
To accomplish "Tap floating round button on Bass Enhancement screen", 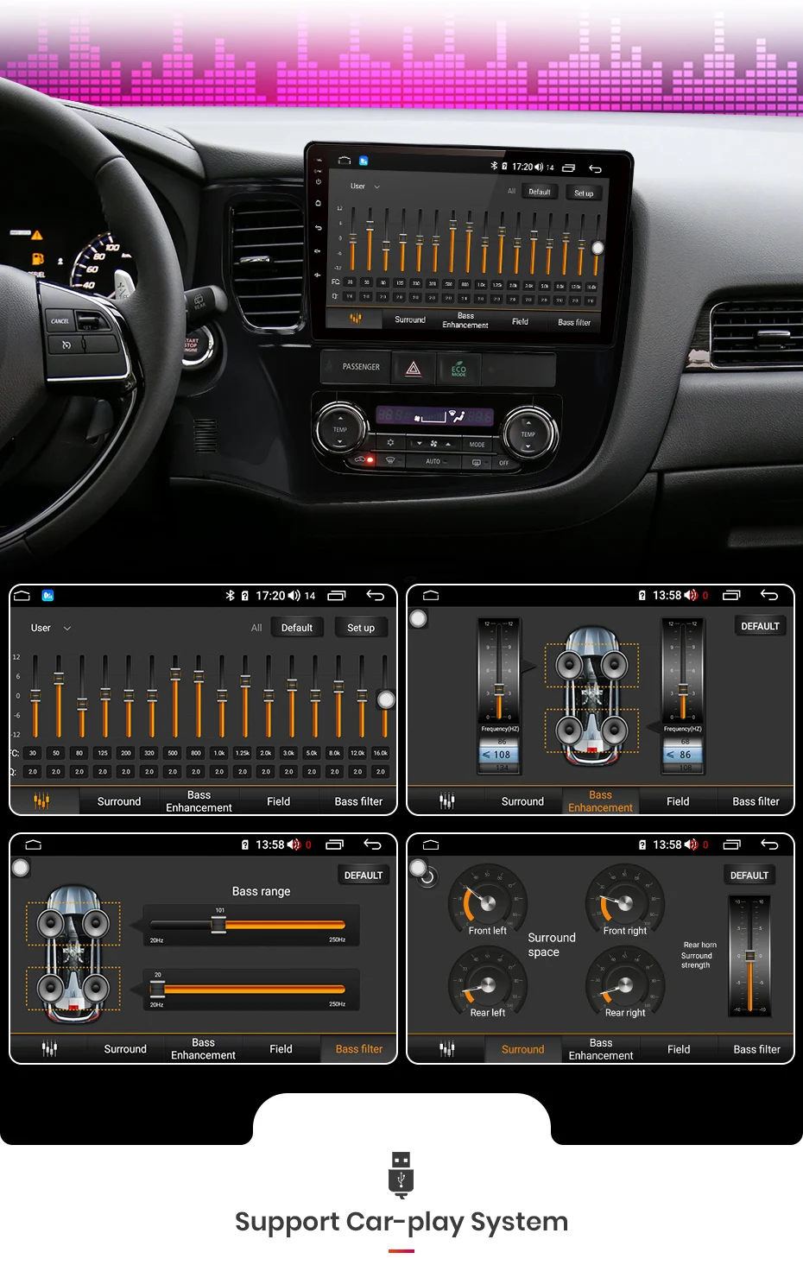I will pos(418,618).
